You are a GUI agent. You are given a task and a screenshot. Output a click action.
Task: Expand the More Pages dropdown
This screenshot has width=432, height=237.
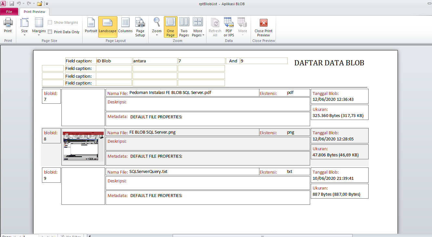pos(198,27)
